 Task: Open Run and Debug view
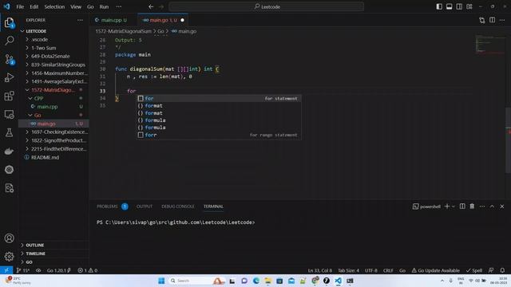[9, 77]
